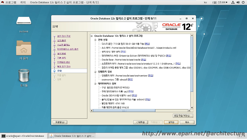The height and width of the screenshot is (139, 247).
Task: Go to 기본 설치 step in sidebar
Action: tap(61, 58)
